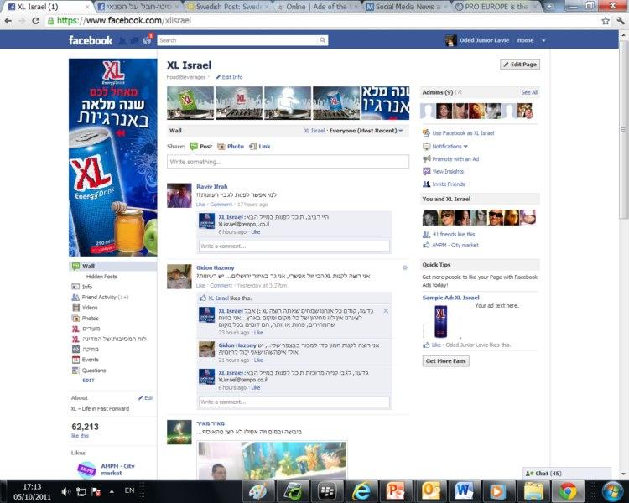Click Sample Ad: XL Israel link
The image size is (629, 503).
[451, 298]
